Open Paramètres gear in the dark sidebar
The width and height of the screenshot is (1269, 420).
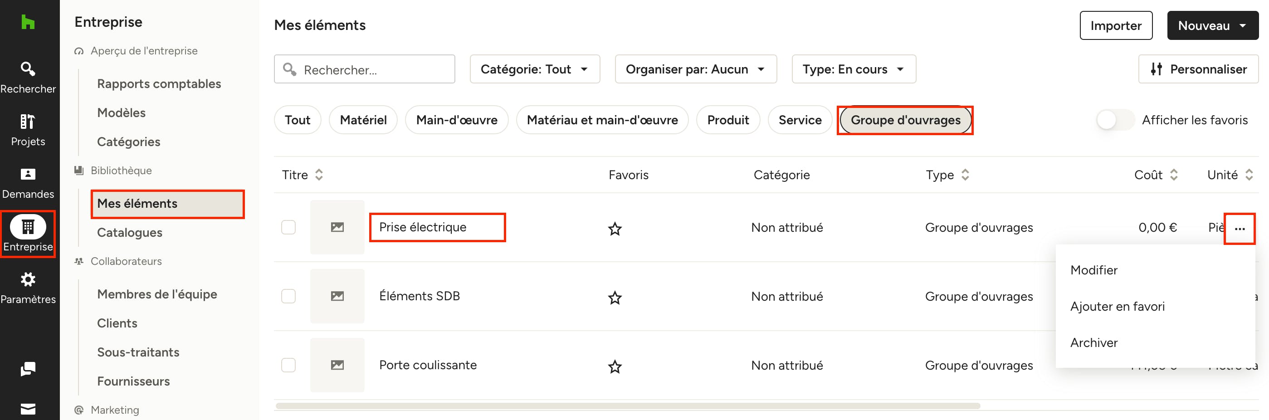click(x=28, y=288)
